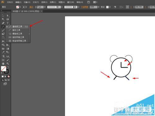Select the Symbol Sprayer tool
The height and width of the screenshot is (116, 155).
[x=3, y=56]
